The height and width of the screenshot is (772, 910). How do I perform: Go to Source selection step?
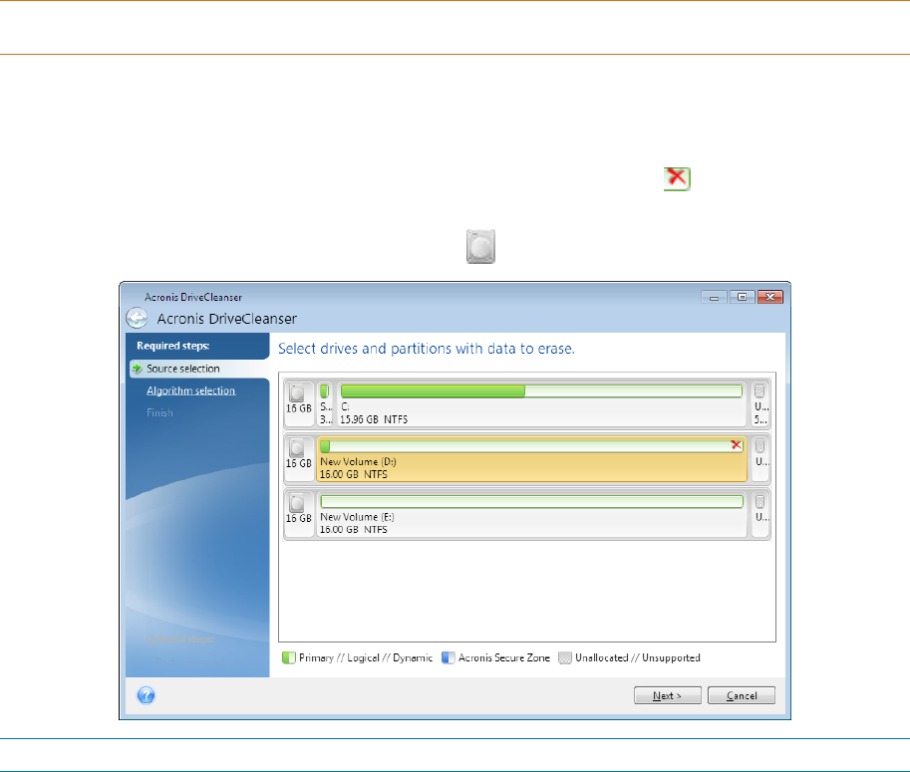coord(182,369)
